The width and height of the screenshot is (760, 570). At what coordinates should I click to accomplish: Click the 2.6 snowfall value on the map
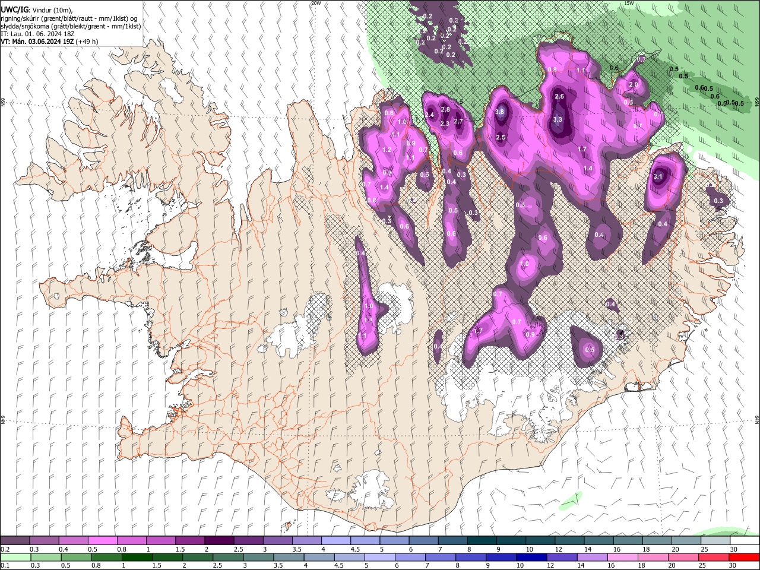[x=559, y=96]
